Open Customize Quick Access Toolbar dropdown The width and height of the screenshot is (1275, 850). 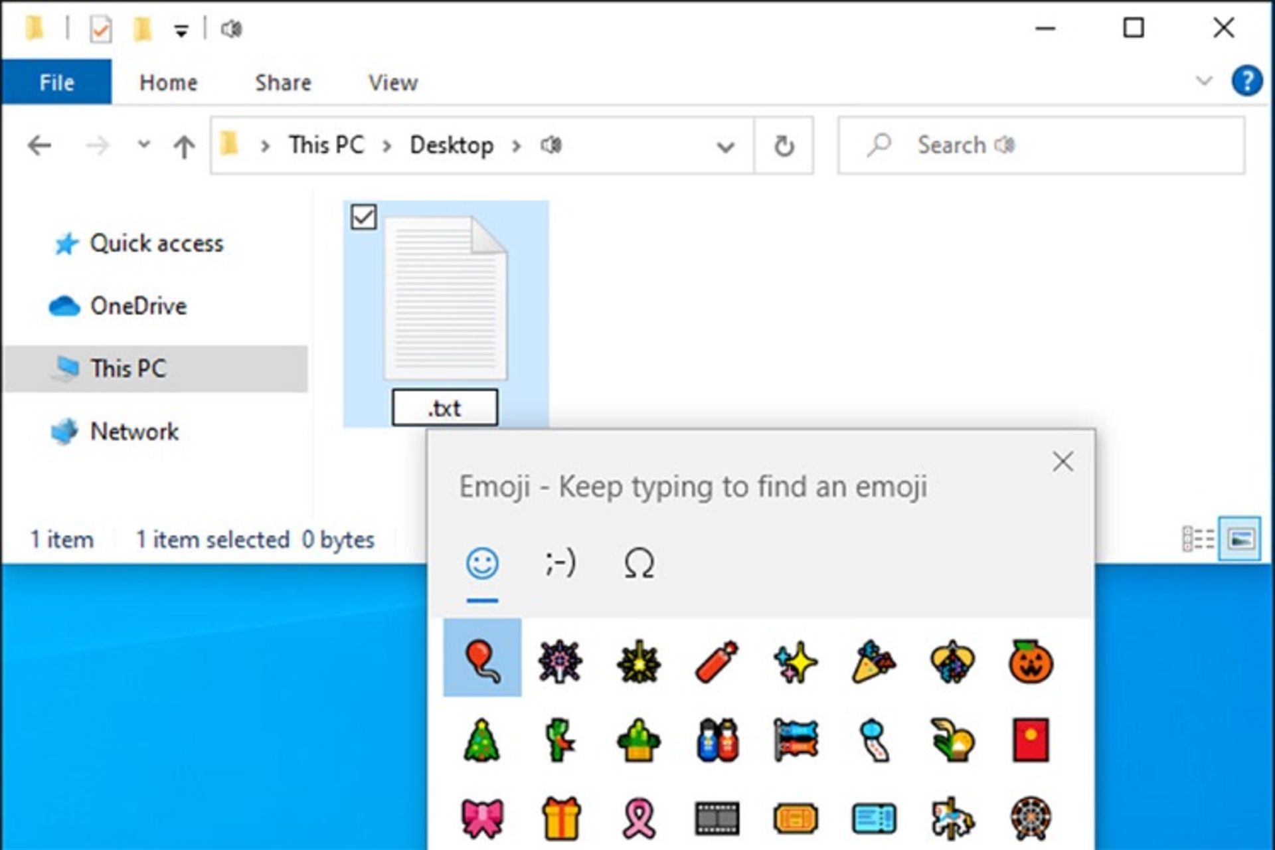coord(181,30)
